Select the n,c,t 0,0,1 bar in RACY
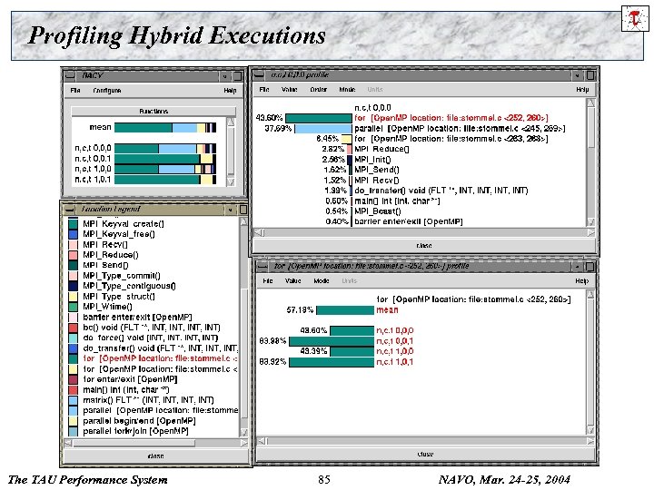This screenshot has width=654, height=490. [165, 158]
